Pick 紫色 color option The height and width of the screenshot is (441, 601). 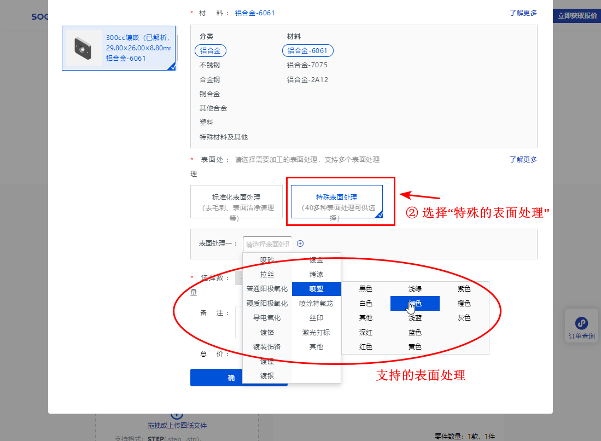tap(464, 288)
